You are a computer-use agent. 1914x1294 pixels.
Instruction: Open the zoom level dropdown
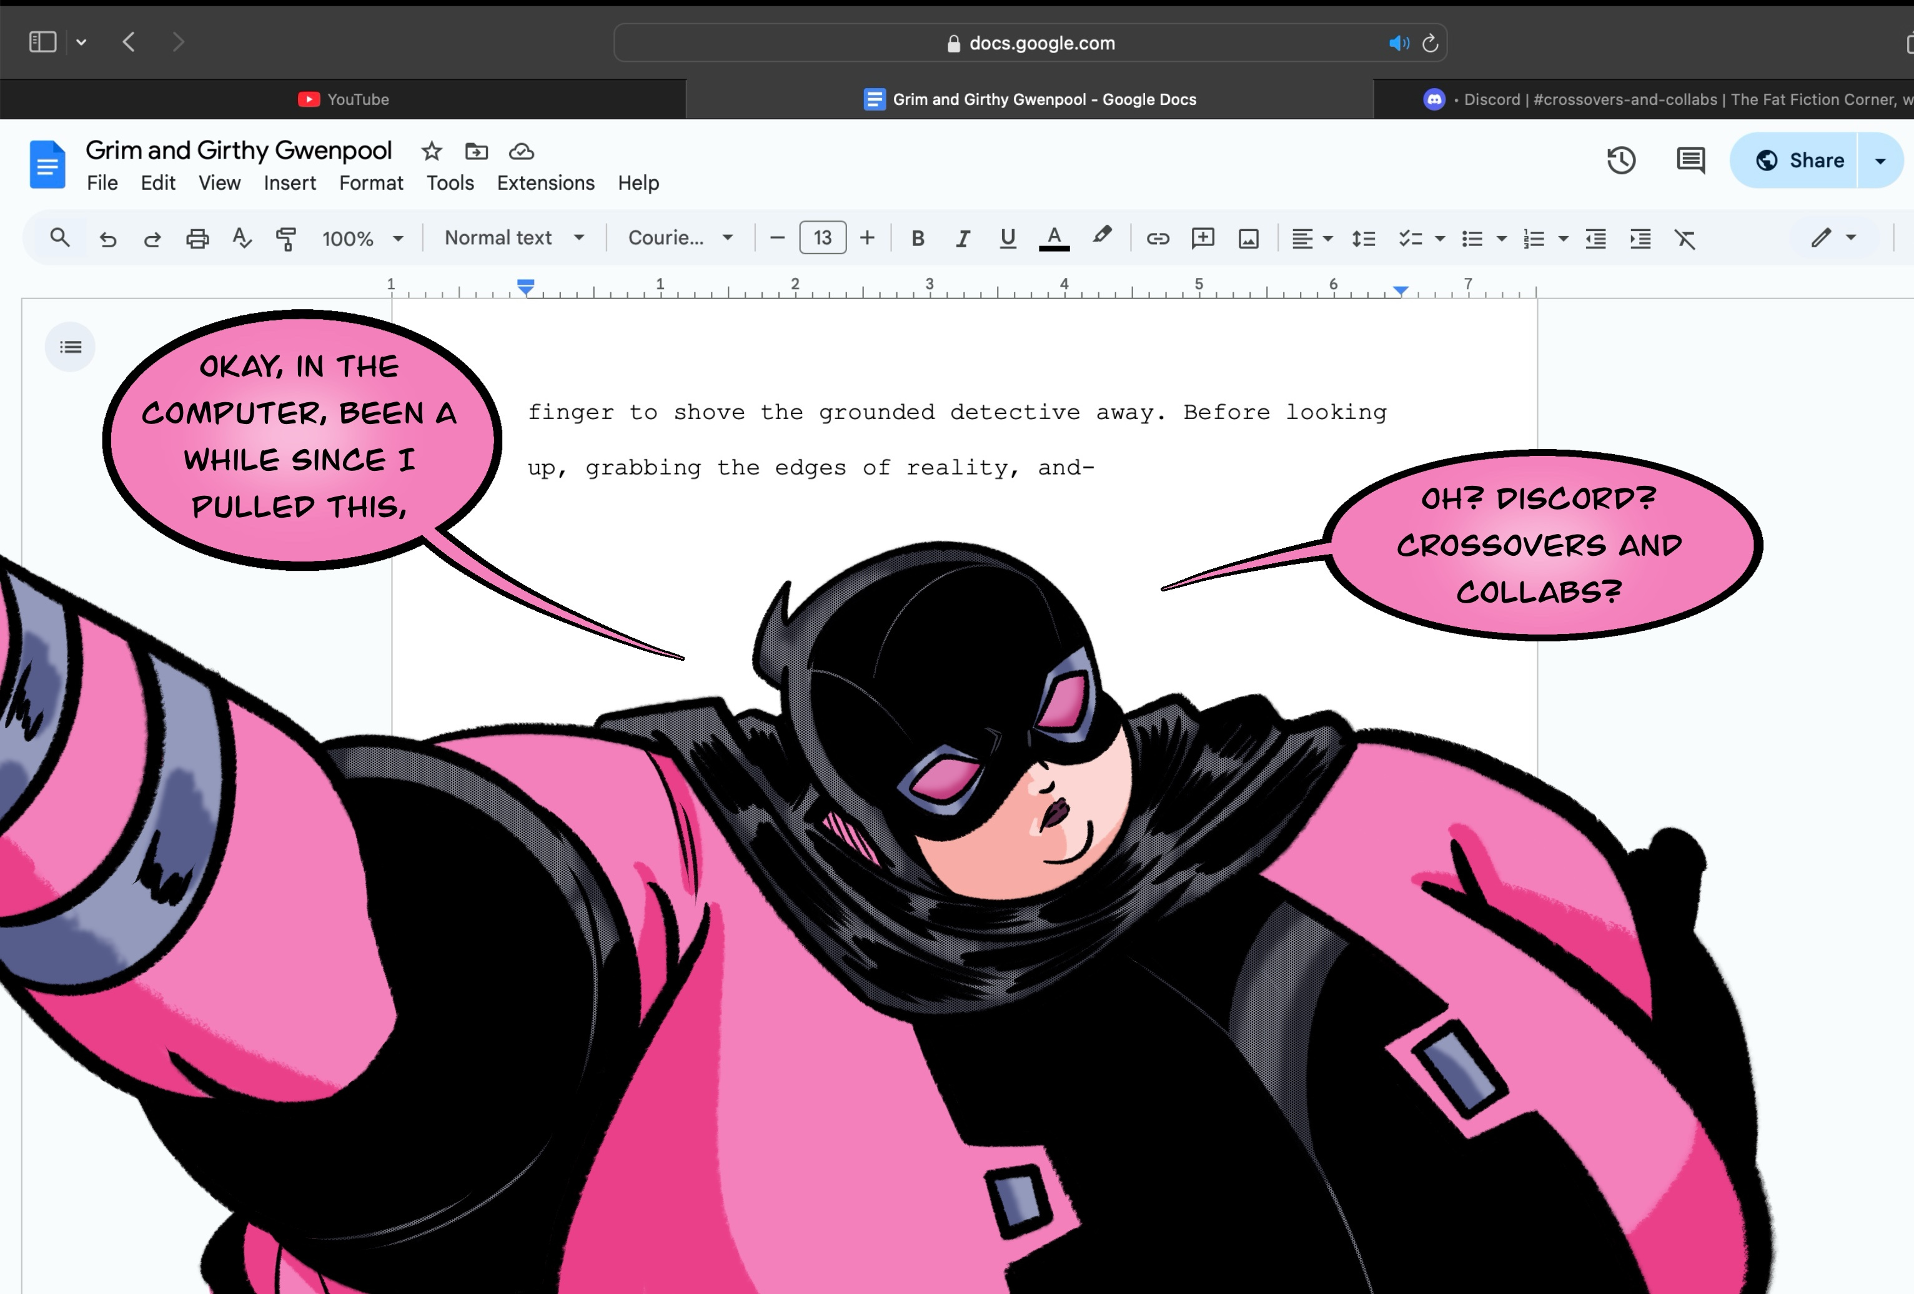coord(362,239)
